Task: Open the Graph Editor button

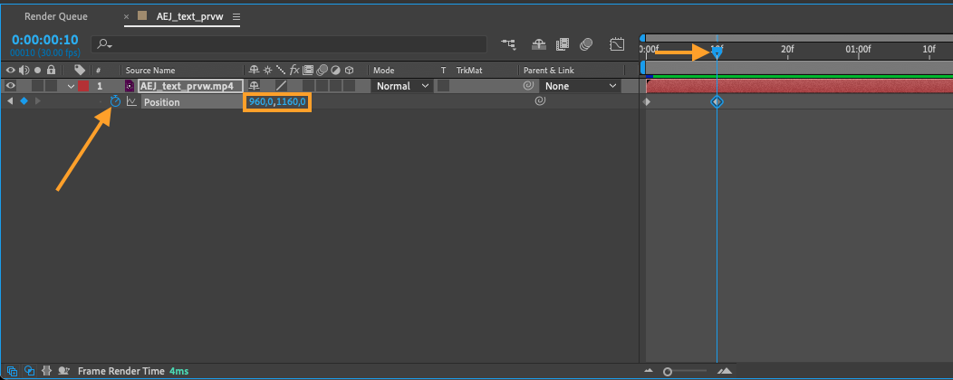Action: click(617, 44)
